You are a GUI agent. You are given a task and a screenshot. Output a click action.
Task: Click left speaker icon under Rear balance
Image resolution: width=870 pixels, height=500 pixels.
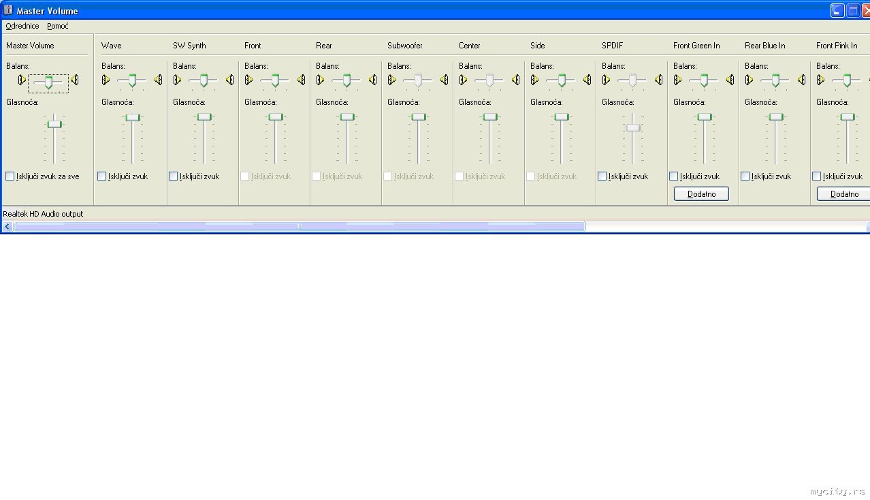click(x=320, y=80)
